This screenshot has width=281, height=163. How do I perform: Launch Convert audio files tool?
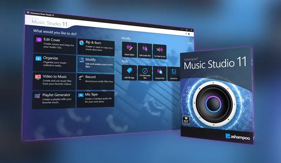(x=145, y=73)
